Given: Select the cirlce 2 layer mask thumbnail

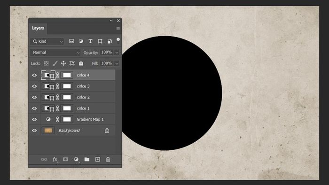Looking at the screenshot, I should tap(67, 97).
